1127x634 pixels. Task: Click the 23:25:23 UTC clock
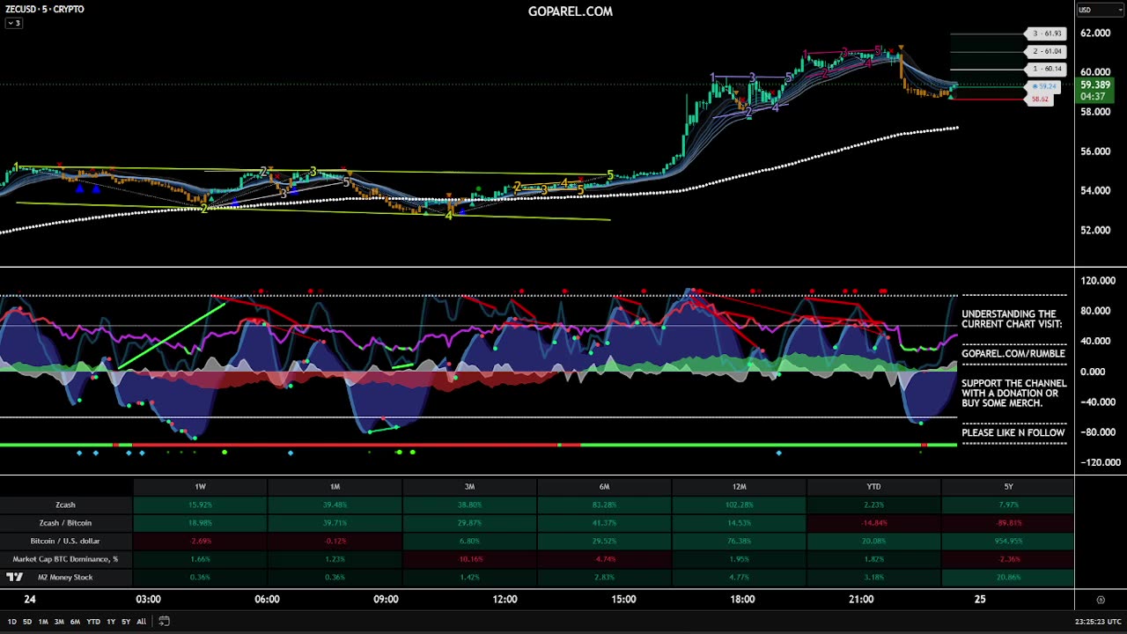click(x=1097, y=622)
